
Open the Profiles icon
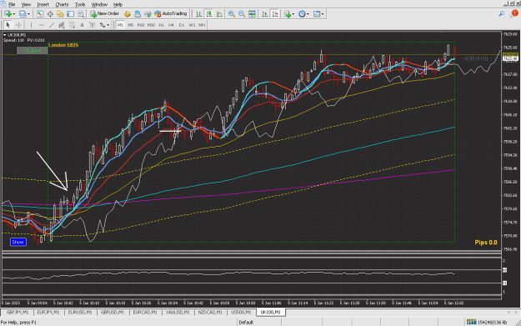[23, 14]
